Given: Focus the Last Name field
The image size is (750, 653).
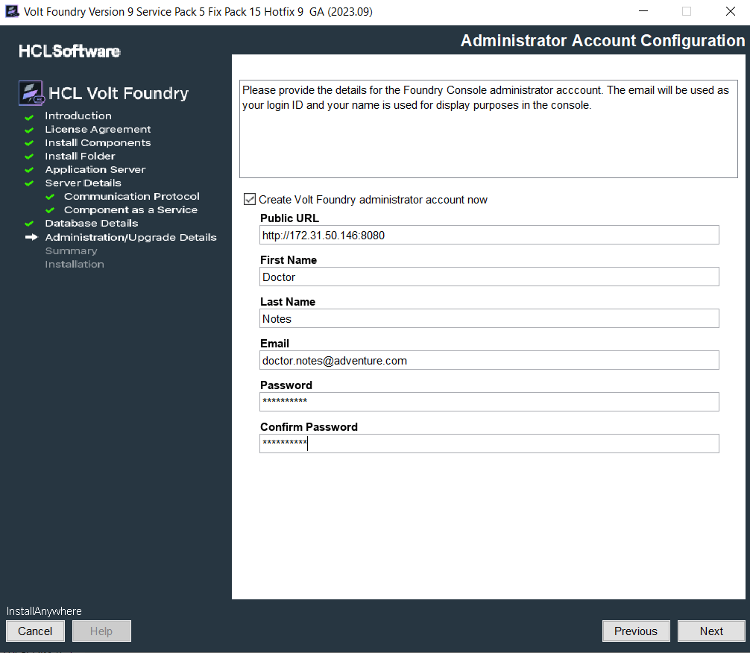Looking at the screenshot, I should 489,318.
